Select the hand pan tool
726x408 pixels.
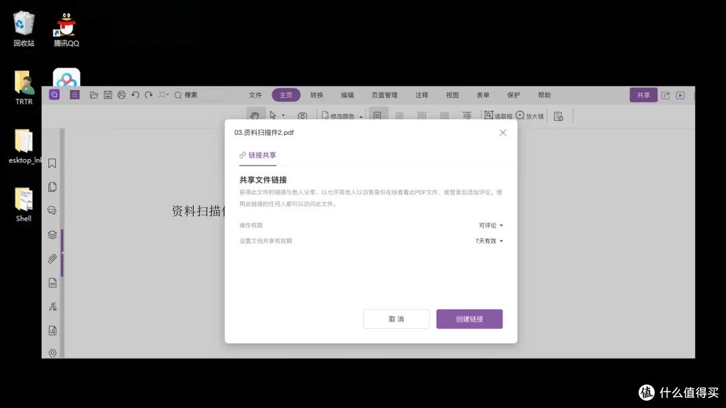click(255, 115)
